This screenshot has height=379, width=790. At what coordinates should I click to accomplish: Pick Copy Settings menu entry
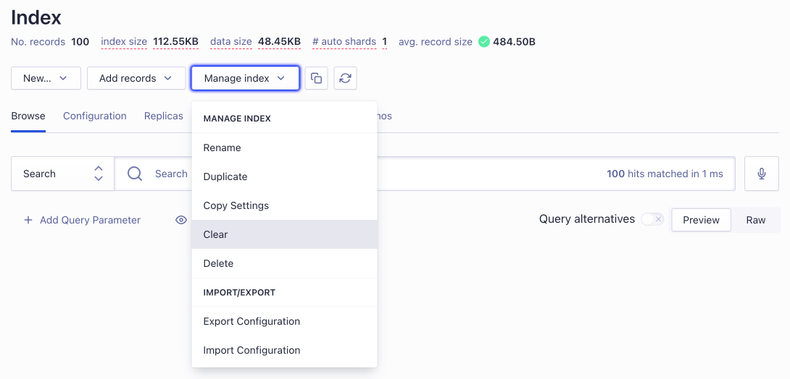(x=284, y=205)
